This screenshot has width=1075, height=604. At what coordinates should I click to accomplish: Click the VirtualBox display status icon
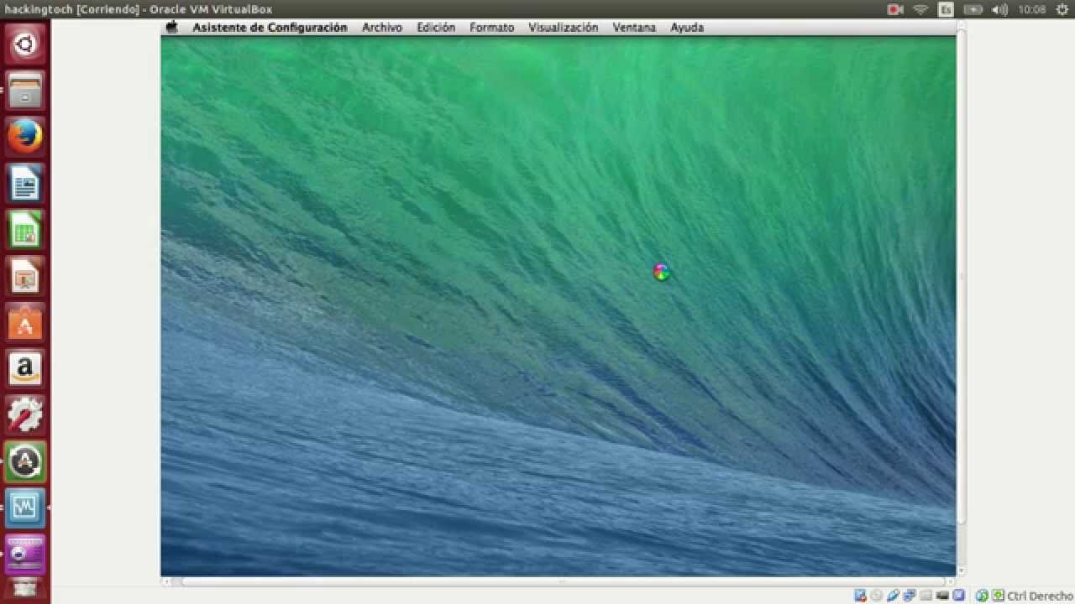(x=958, y=596)
